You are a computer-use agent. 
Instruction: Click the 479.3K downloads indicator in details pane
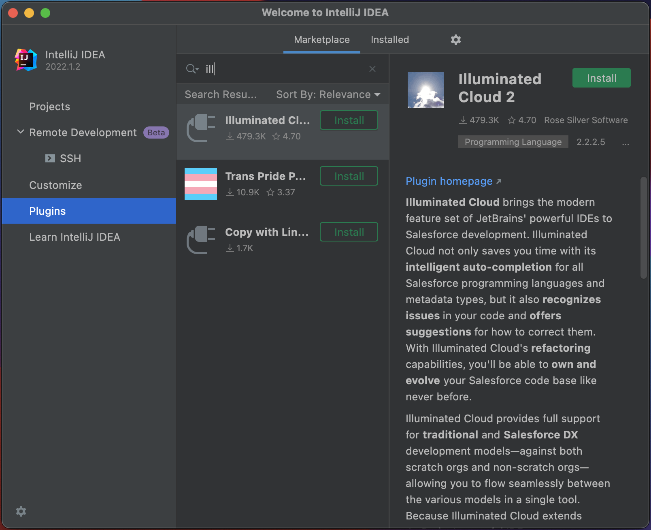coord(479,120)
